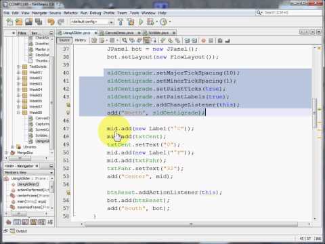Toggle Show Inherited Members in Navigator
The image size is (325, 244).
[x=9, y=222]
